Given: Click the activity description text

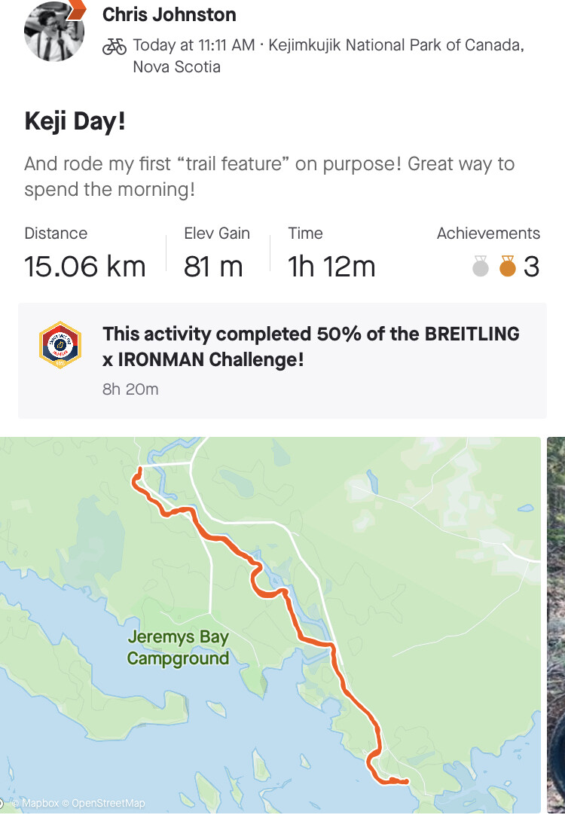Looking at the screenshot, I should click(x=269, y=176).
